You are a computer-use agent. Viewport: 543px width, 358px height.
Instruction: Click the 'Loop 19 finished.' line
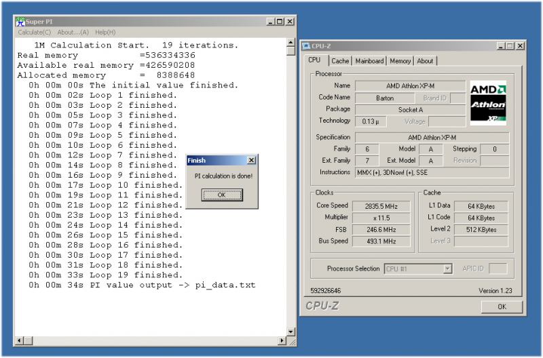tap(105, 275)
